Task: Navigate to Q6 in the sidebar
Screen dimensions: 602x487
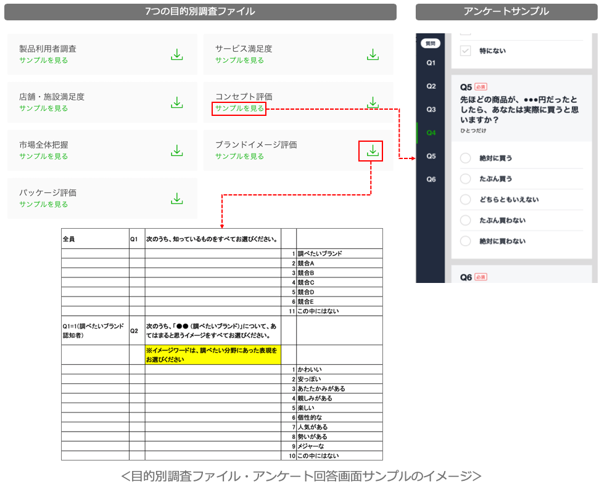Action: point(431,179)
